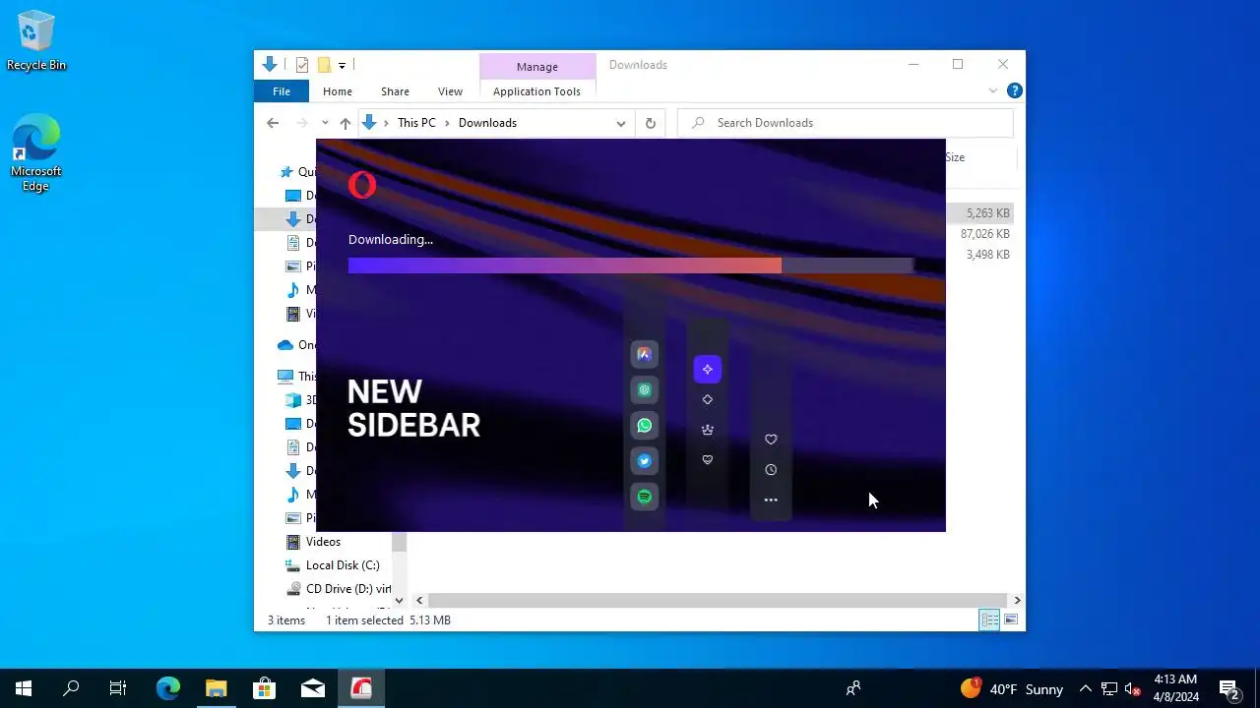
Task: Open the Application Tools tab
Action: pyautogui.click(x=536, y=91)
